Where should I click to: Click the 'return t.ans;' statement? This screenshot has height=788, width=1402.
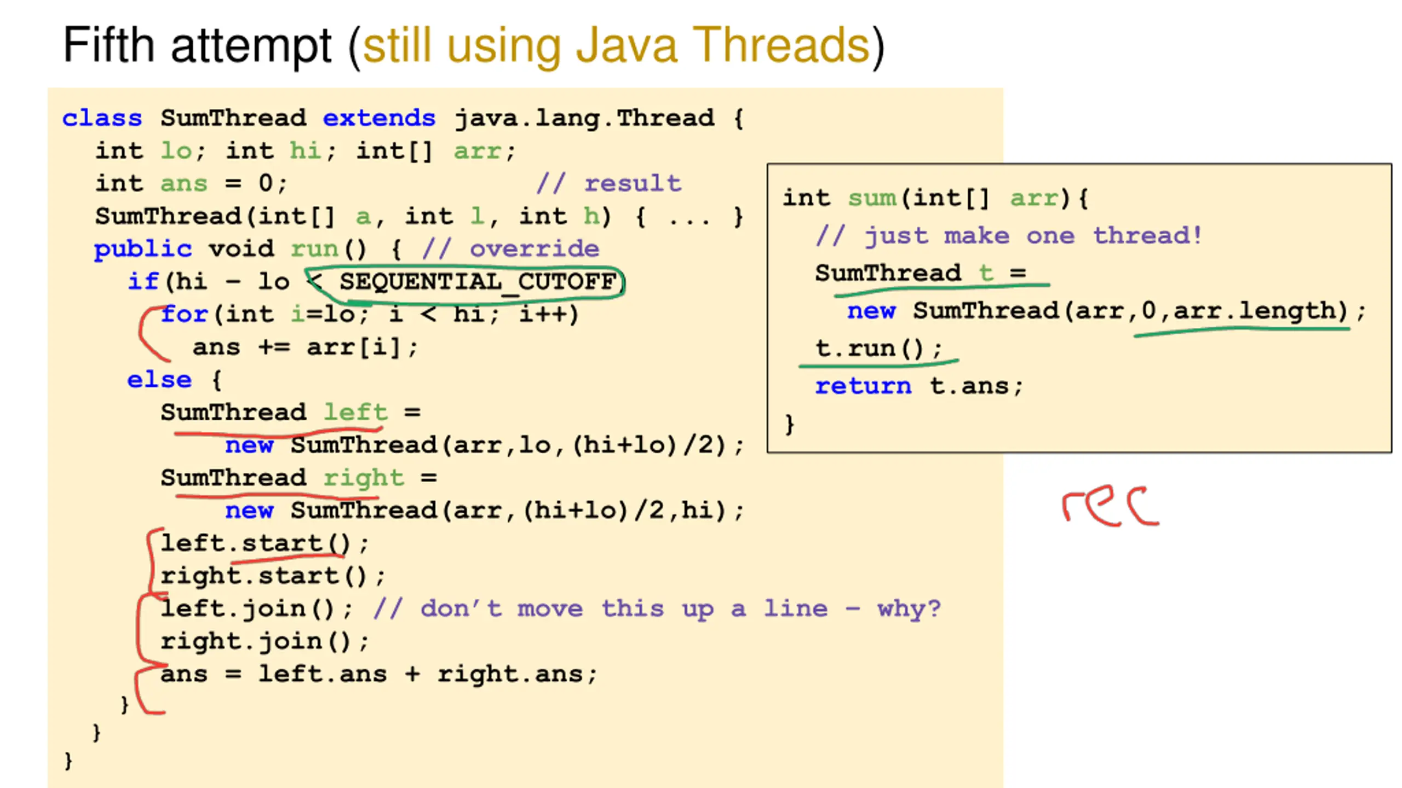pos(918,386)
